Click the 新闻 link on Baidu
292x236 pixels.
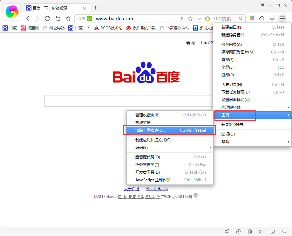click(x=190, y=43)
